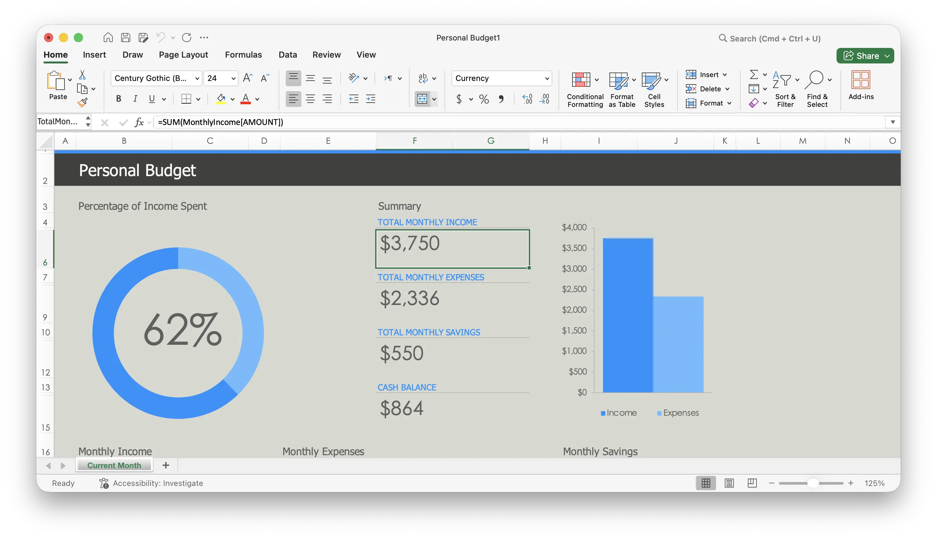Click the AutoSum sigma icon

754,74
